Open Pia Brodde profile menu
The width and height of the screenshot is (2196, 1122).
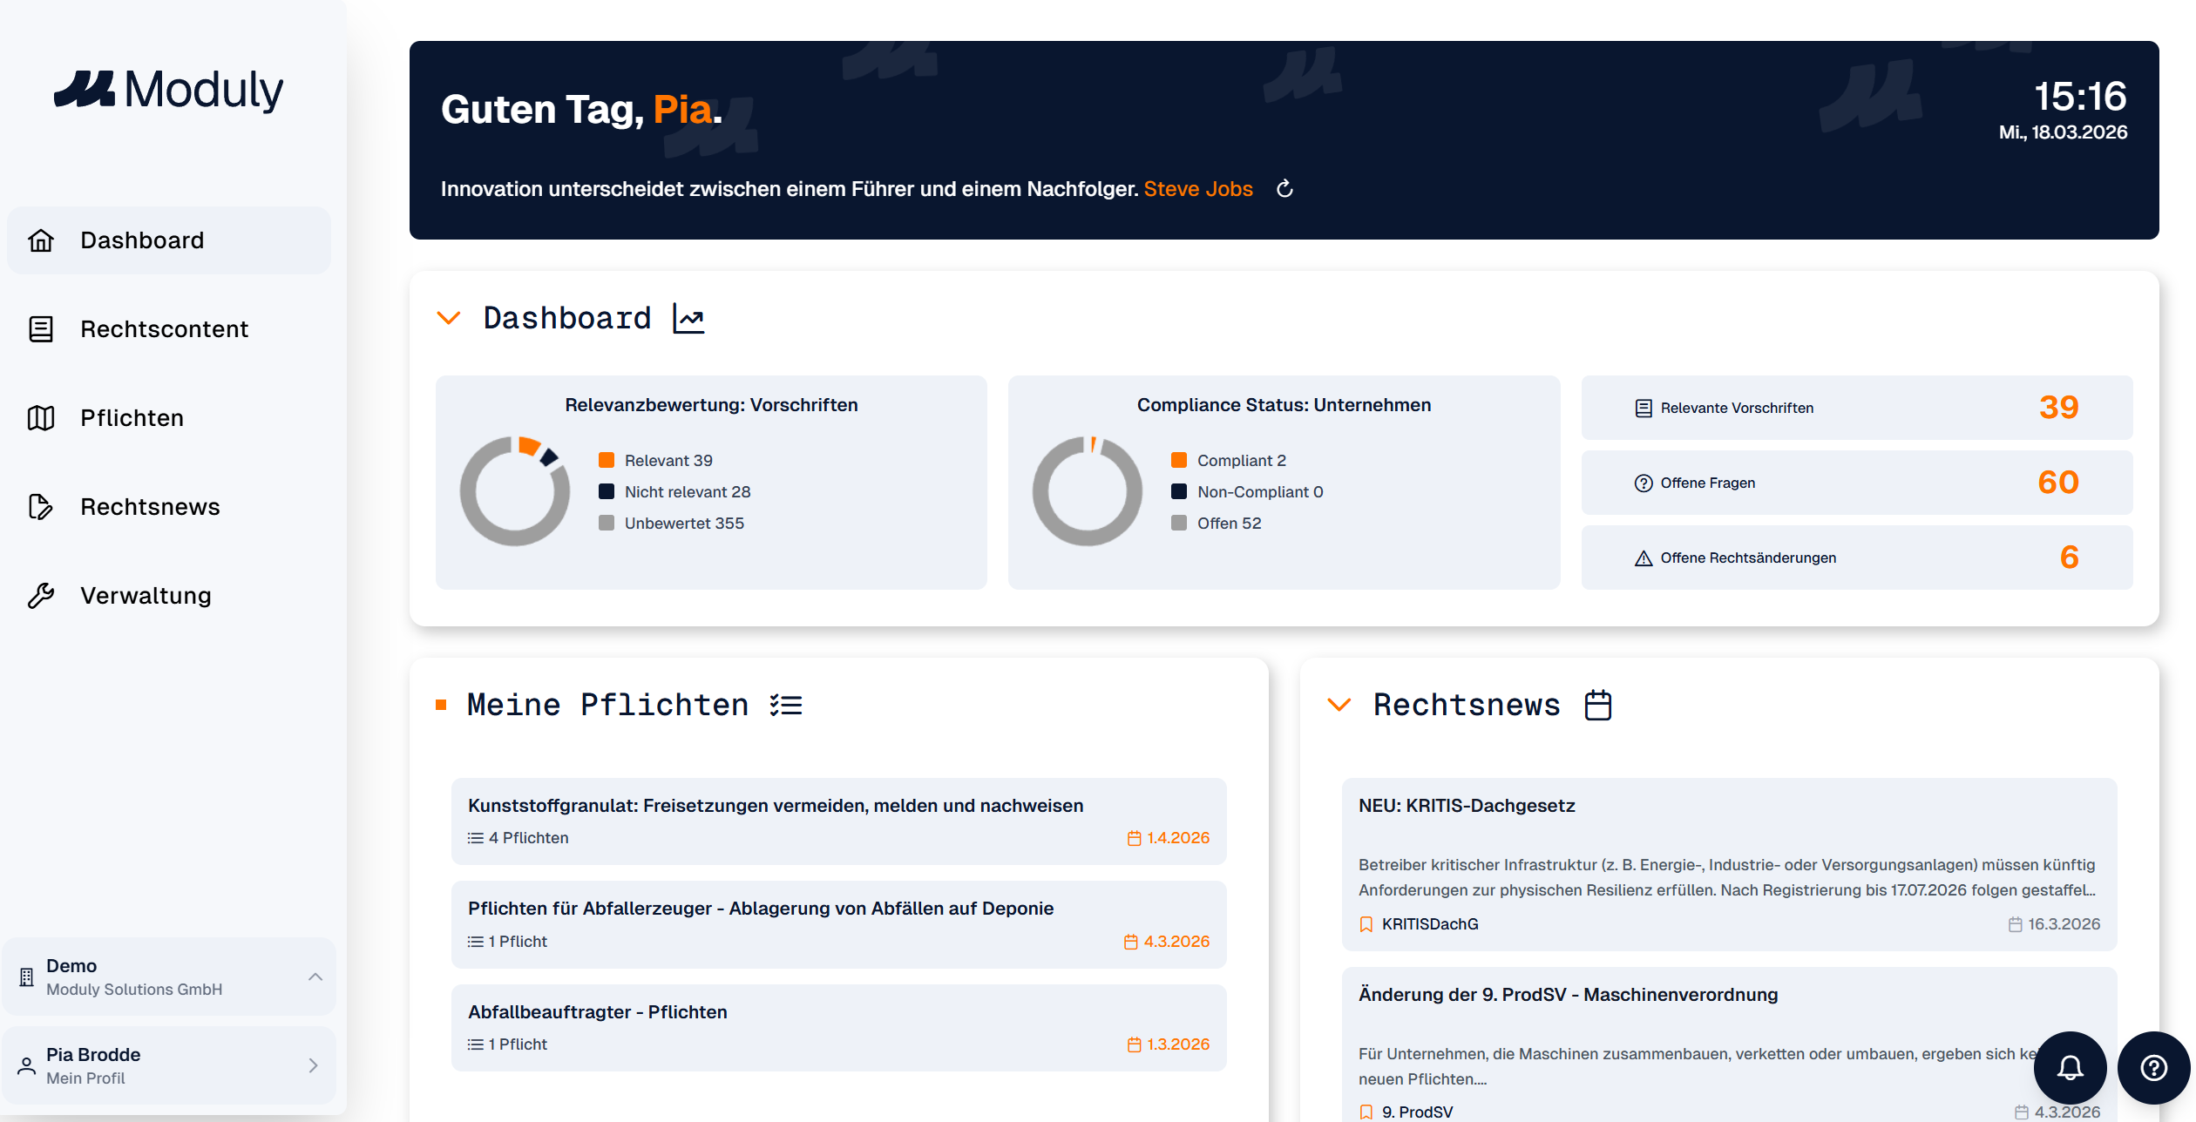pos(169,1065)
